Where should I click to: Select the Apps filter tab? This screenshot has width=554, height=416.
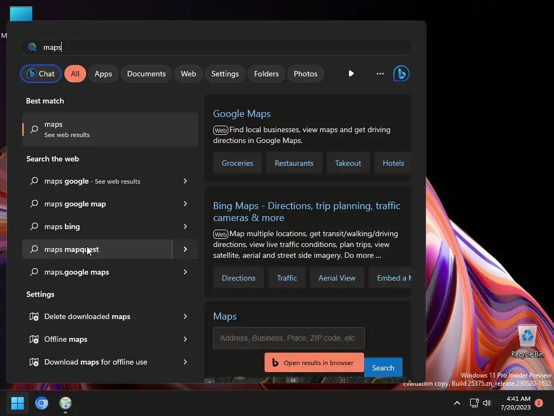click(103, 74)
